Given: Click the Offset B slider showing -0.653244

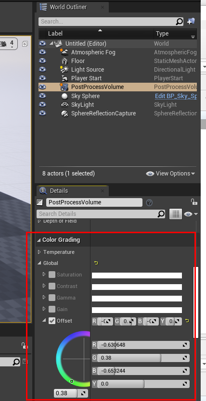Looking at the screenshot, I should [143, 371].
